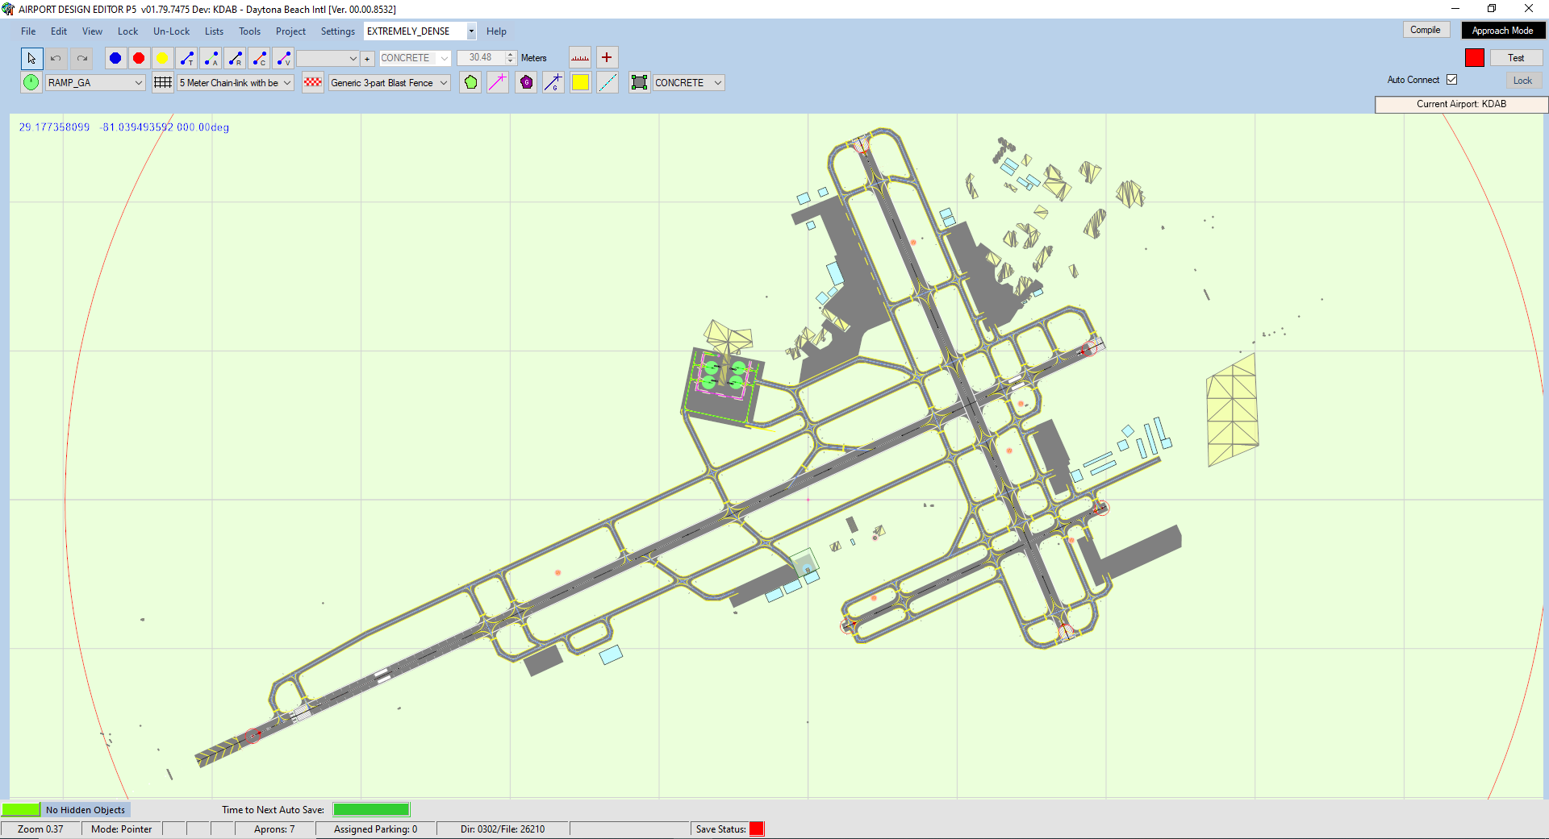Viewport: 1549px width, 839px height.
Task: Click the Dir: 0302/File: 26210 status cell
Action: 503,829
